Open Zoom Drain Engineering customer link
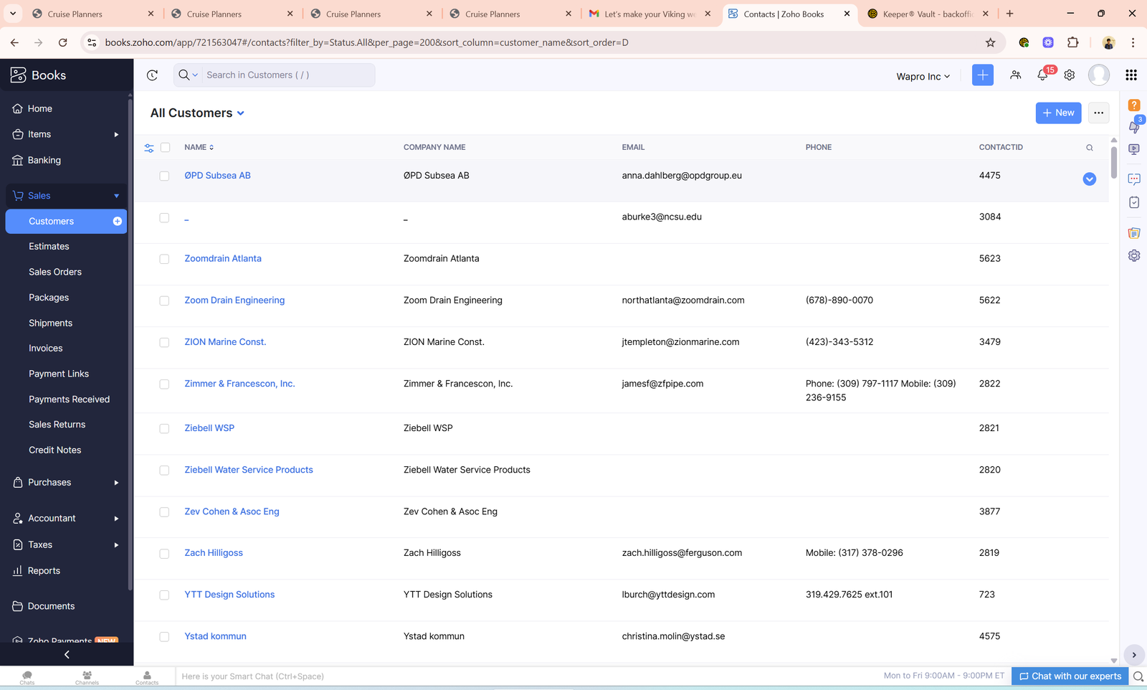This screenshot has height=690, width=1147. (x=234, y=301)
